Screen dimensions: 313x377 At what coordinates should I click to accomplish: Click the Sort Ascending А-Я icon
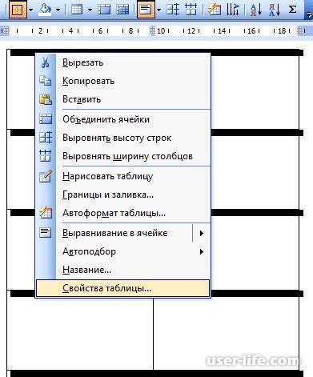click(x=255, y=10)
